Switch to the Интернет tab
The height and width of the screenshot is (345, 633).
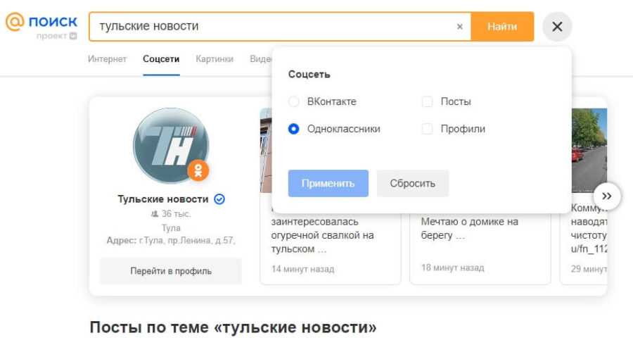tap(107, 59)
